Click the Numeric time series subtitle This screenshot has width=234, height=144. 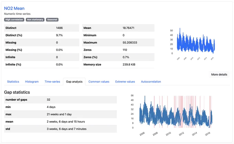pyautogui.click(x=17, y=14)
